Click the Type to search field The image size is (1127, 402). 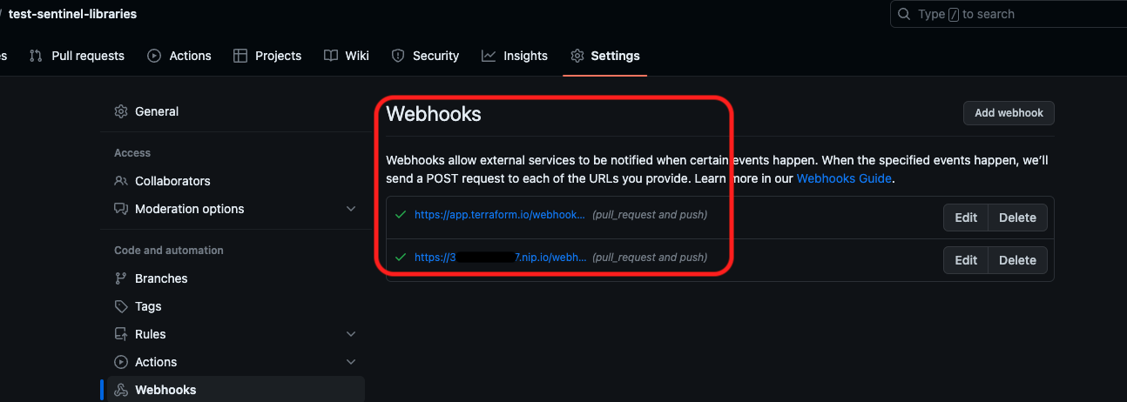point(1010,14)
